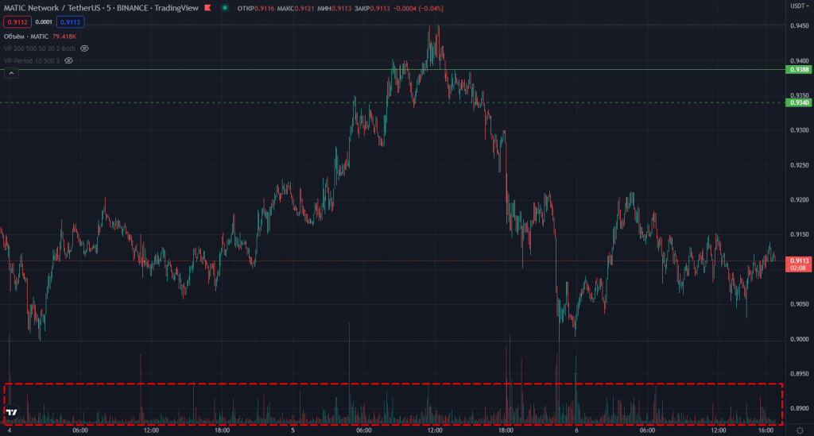The image size is (814, 436).
Task: Open chart settings gear at bottom right
Action: pos(800,430)
